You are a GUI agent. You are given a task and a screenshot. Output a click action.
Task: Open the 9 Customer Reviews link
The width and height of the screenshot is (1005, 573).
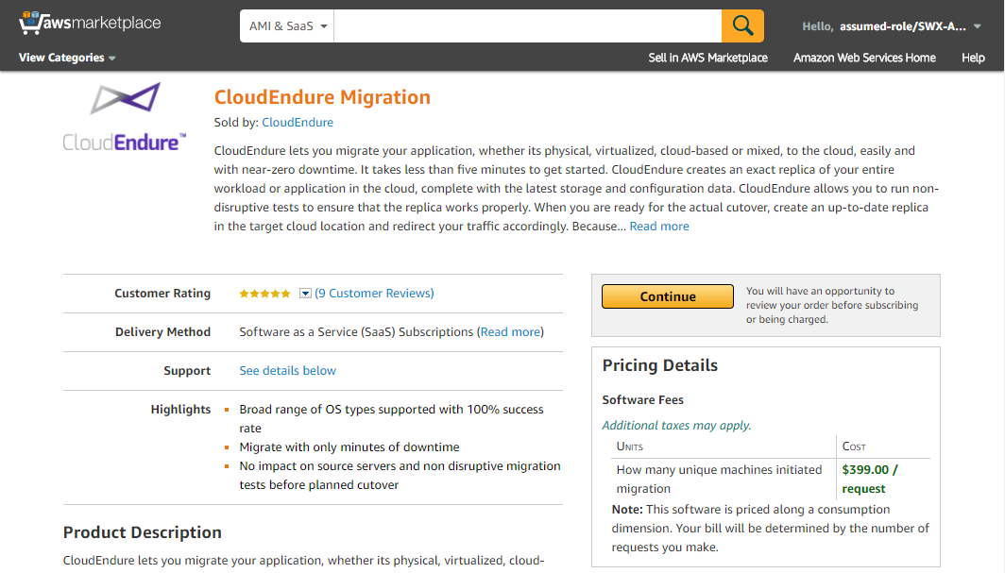(x=374, y=294)
